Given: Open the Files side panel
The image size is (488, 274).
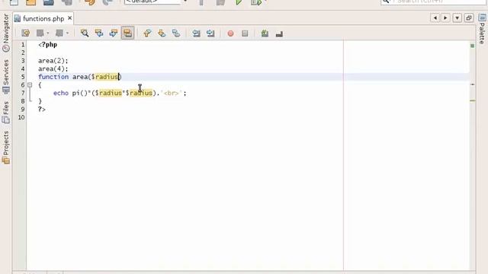Looking at the screenshot, I should (x=6, y=112).
